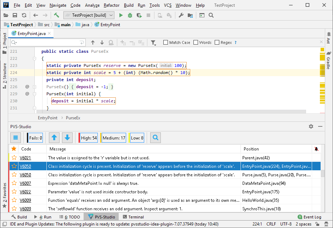Screen dimensions: 333x228
Task: Enable the Regex search option
Action: tap(217, 42)
